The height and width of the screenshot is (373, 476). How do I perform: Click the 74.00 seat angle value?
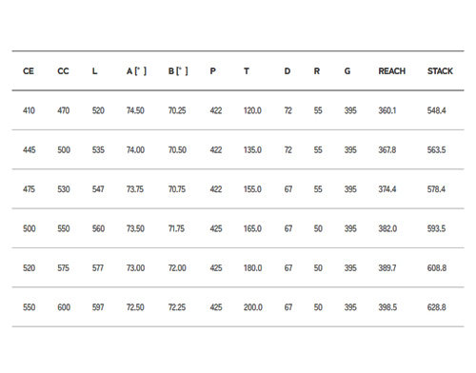(x=135, y=149)
